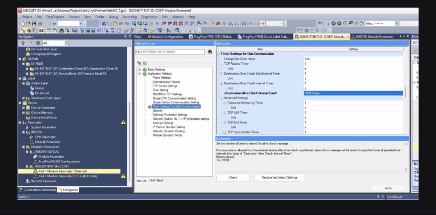Select AnyWireASLINK Configuration in Navigation
This screenshot has height=215, width=436.
click(59, 162)
